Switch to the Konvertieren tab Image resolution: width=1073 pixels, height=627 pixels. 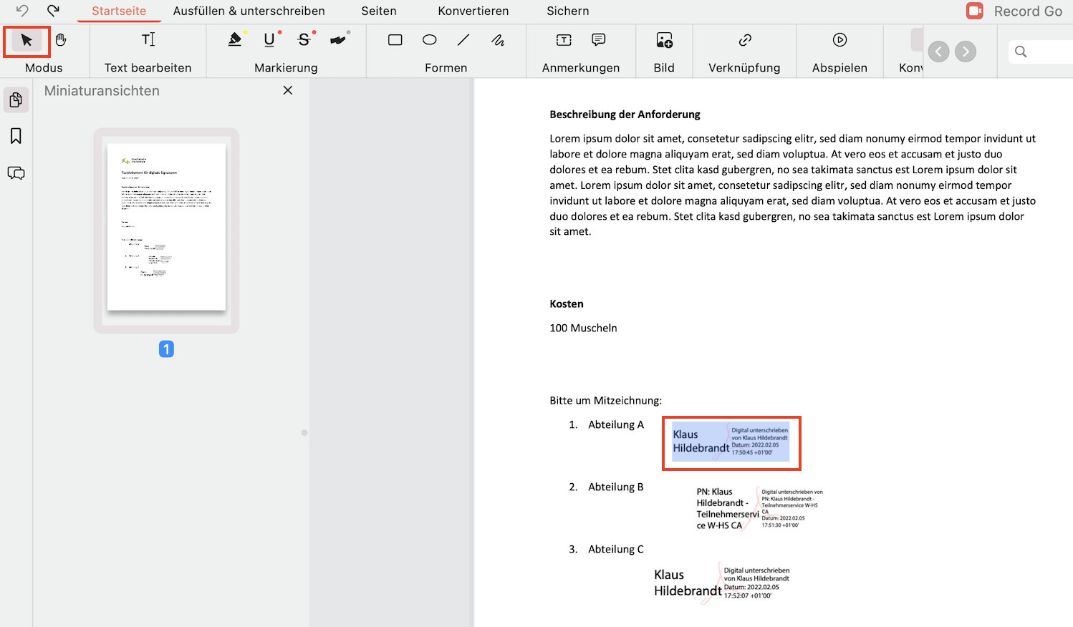[x=473, y=11]
